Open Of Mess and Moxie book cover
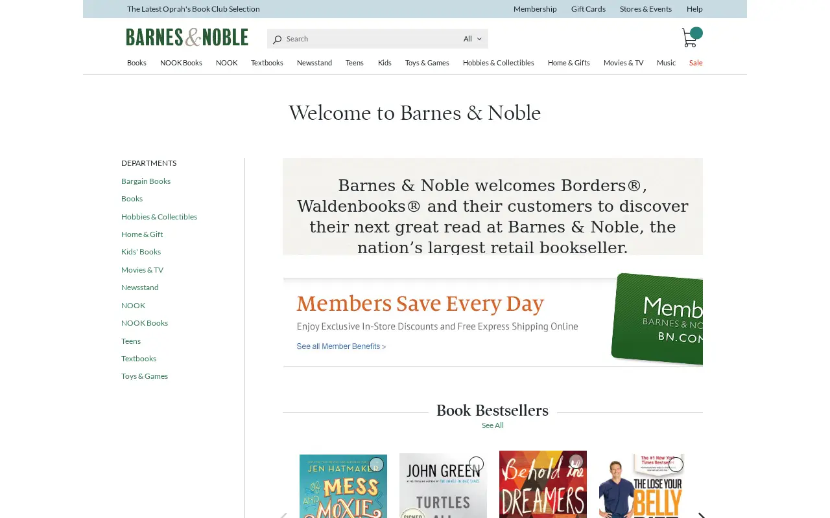The height and width of the screenshot is (518, 830). 343,486
